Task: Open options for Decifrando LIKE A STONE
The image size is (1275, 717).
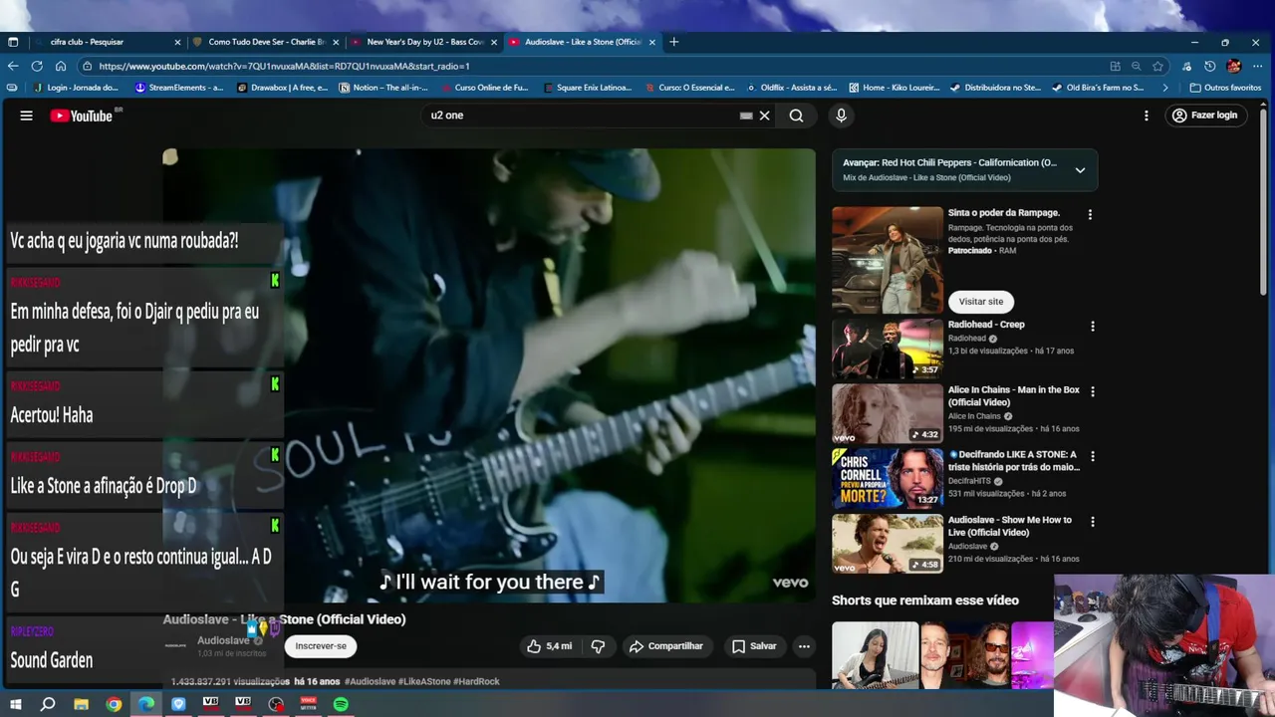Action: pyautogui.click(x=1093, y=456)
